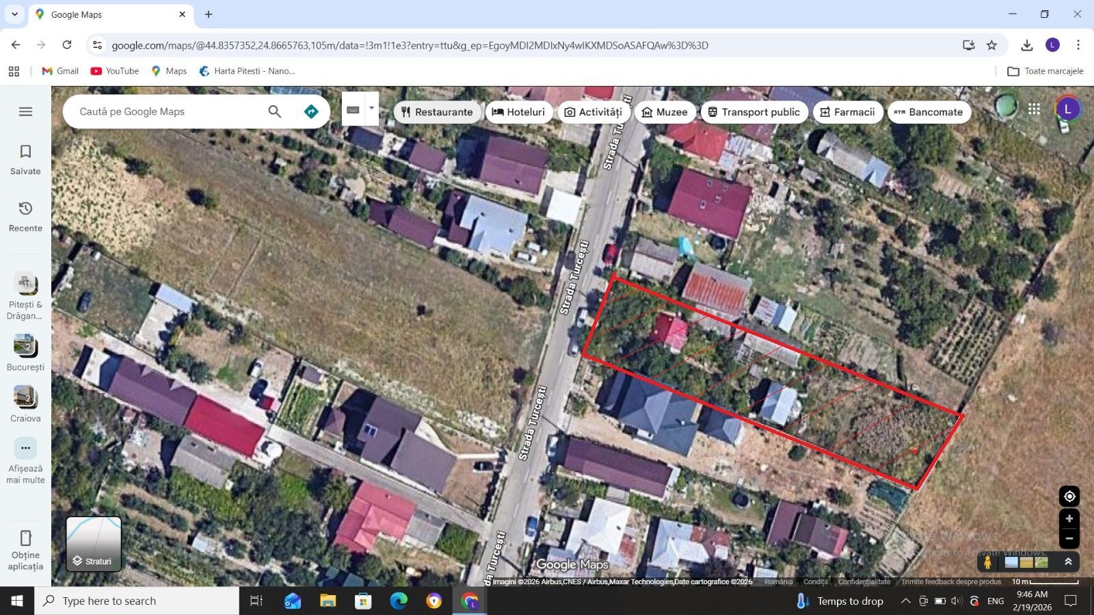The width and height of the screenshot is (1094, 615).
Task: Filter the map by Restaurante
Action: pos(438,111)
